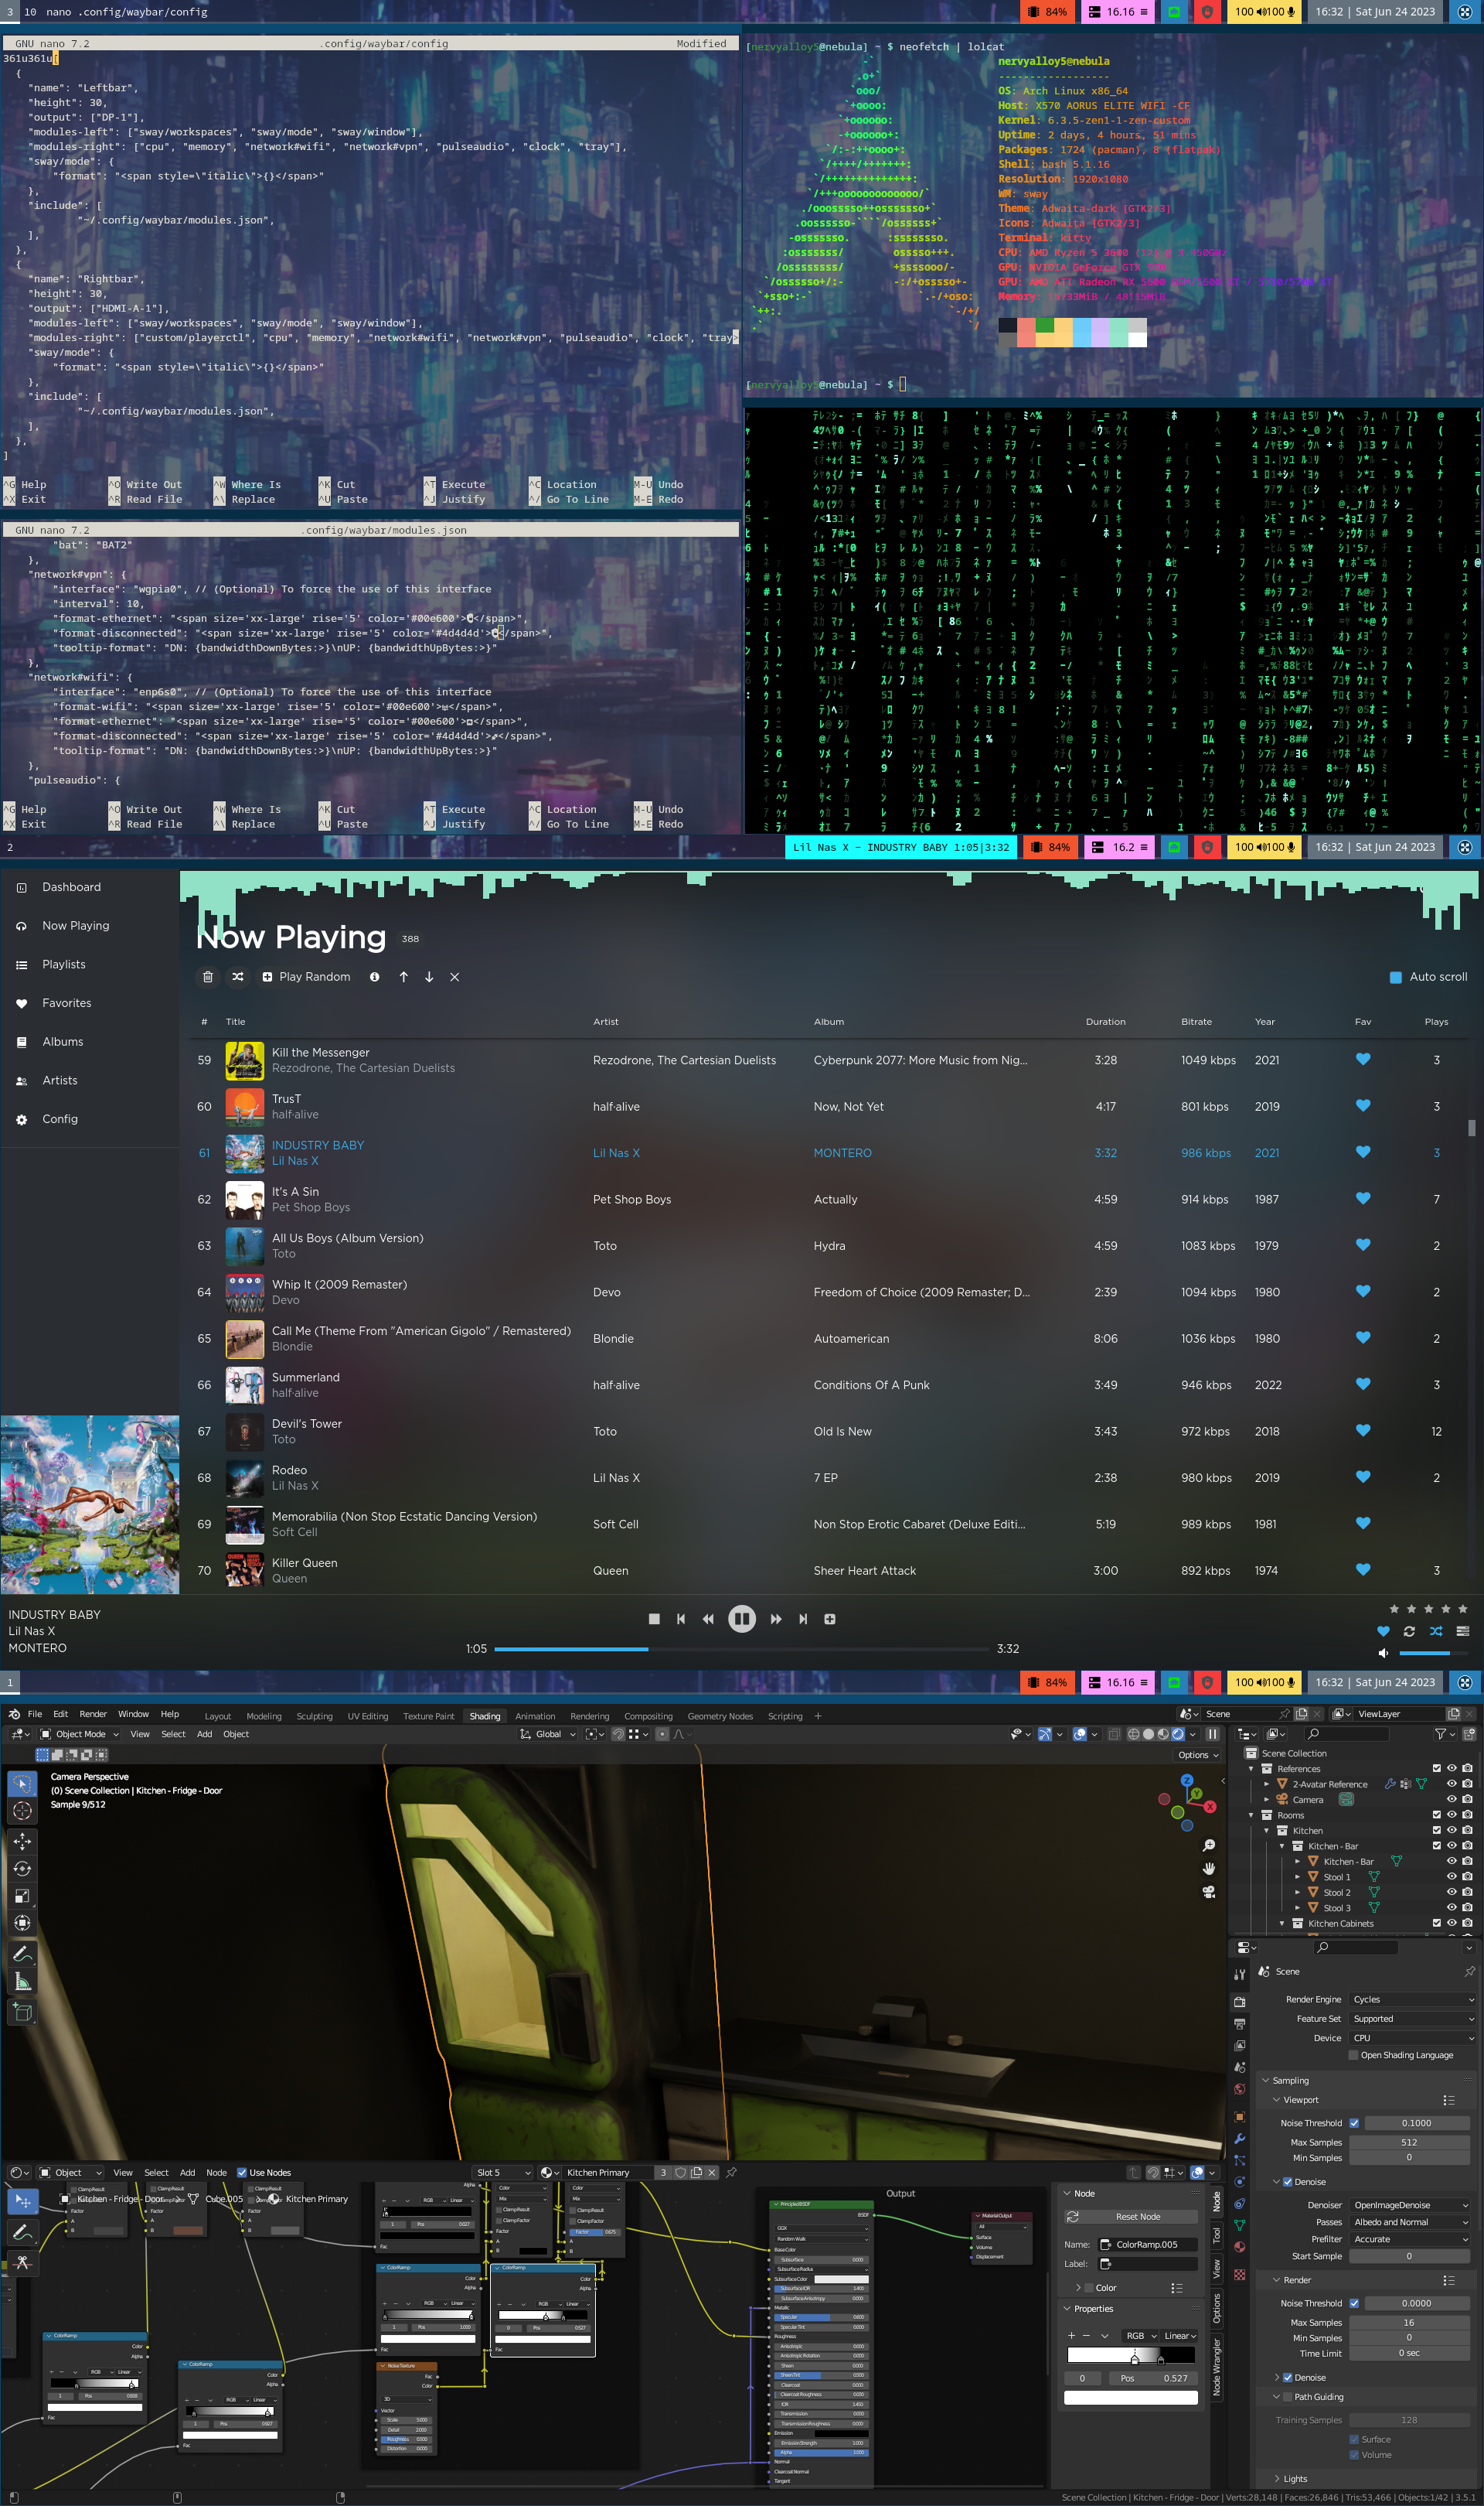Open the Render Engine Cycles dropdown
1484x2506 pixels.
click(x=1412, y=1999)
